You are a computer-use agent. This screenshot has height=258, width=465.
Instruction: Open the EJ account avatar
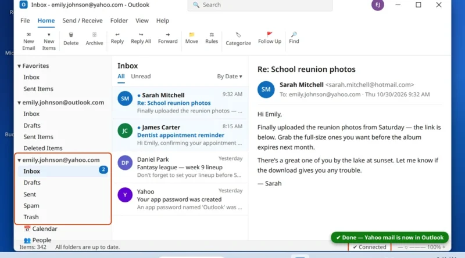click(377, 5)
